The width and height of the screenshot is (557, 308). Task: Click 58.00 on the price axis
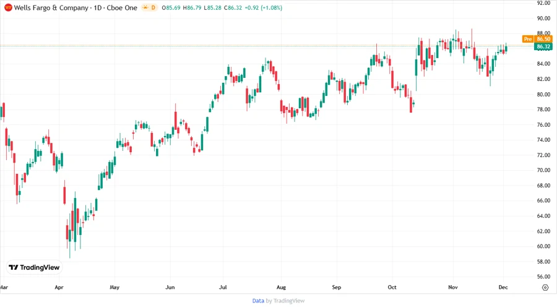pyautogui.click(x=543, y=262)
